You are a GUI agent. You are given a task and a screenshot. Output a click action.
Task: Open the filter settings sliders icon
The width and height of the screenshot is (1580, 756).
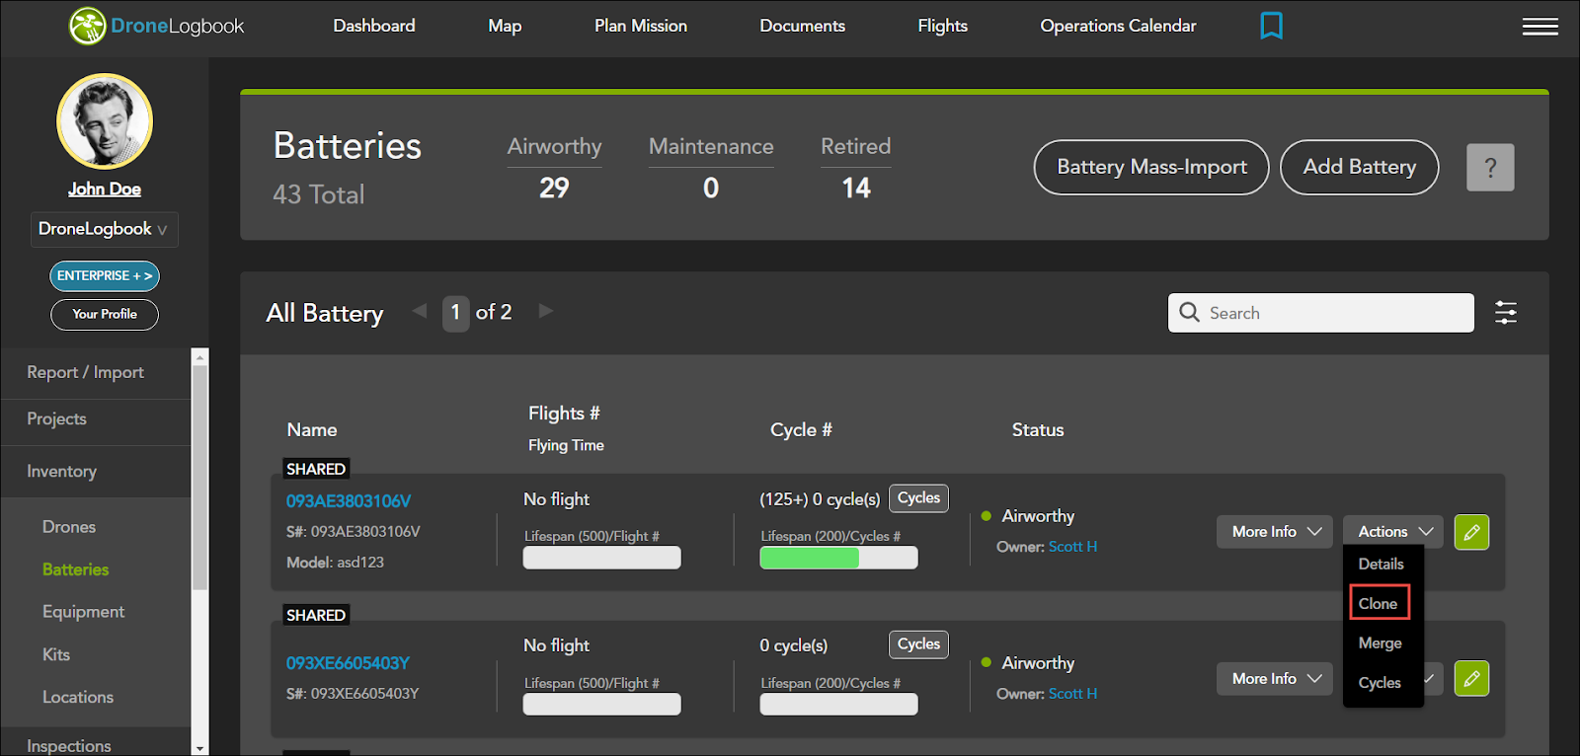1506,313
